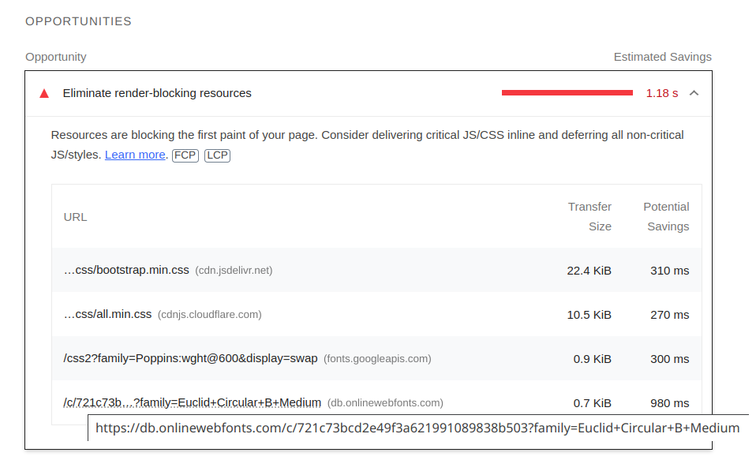
Task: Click the red estimated savings bar
Action: pyautogui.click(x=567, y=92)
